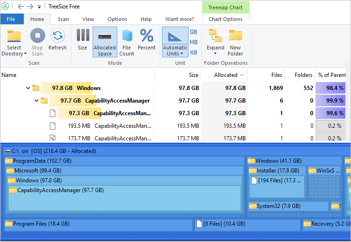Switch to the Scan tab

coord(63,19)
